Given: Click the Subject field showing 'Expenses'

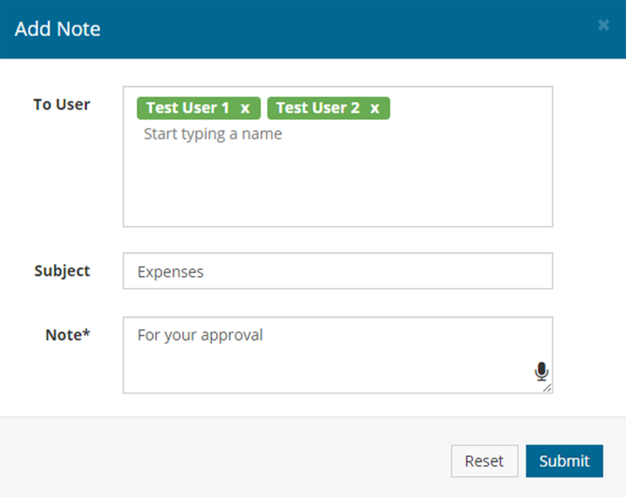Looking at the screenshot, I should point(337,271).
